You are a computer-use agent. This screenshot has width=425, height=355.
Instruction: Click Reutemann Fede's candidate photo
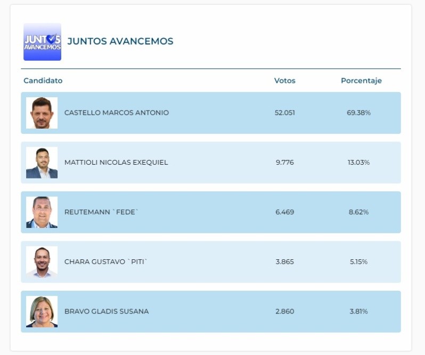click(x=42, y=212)
